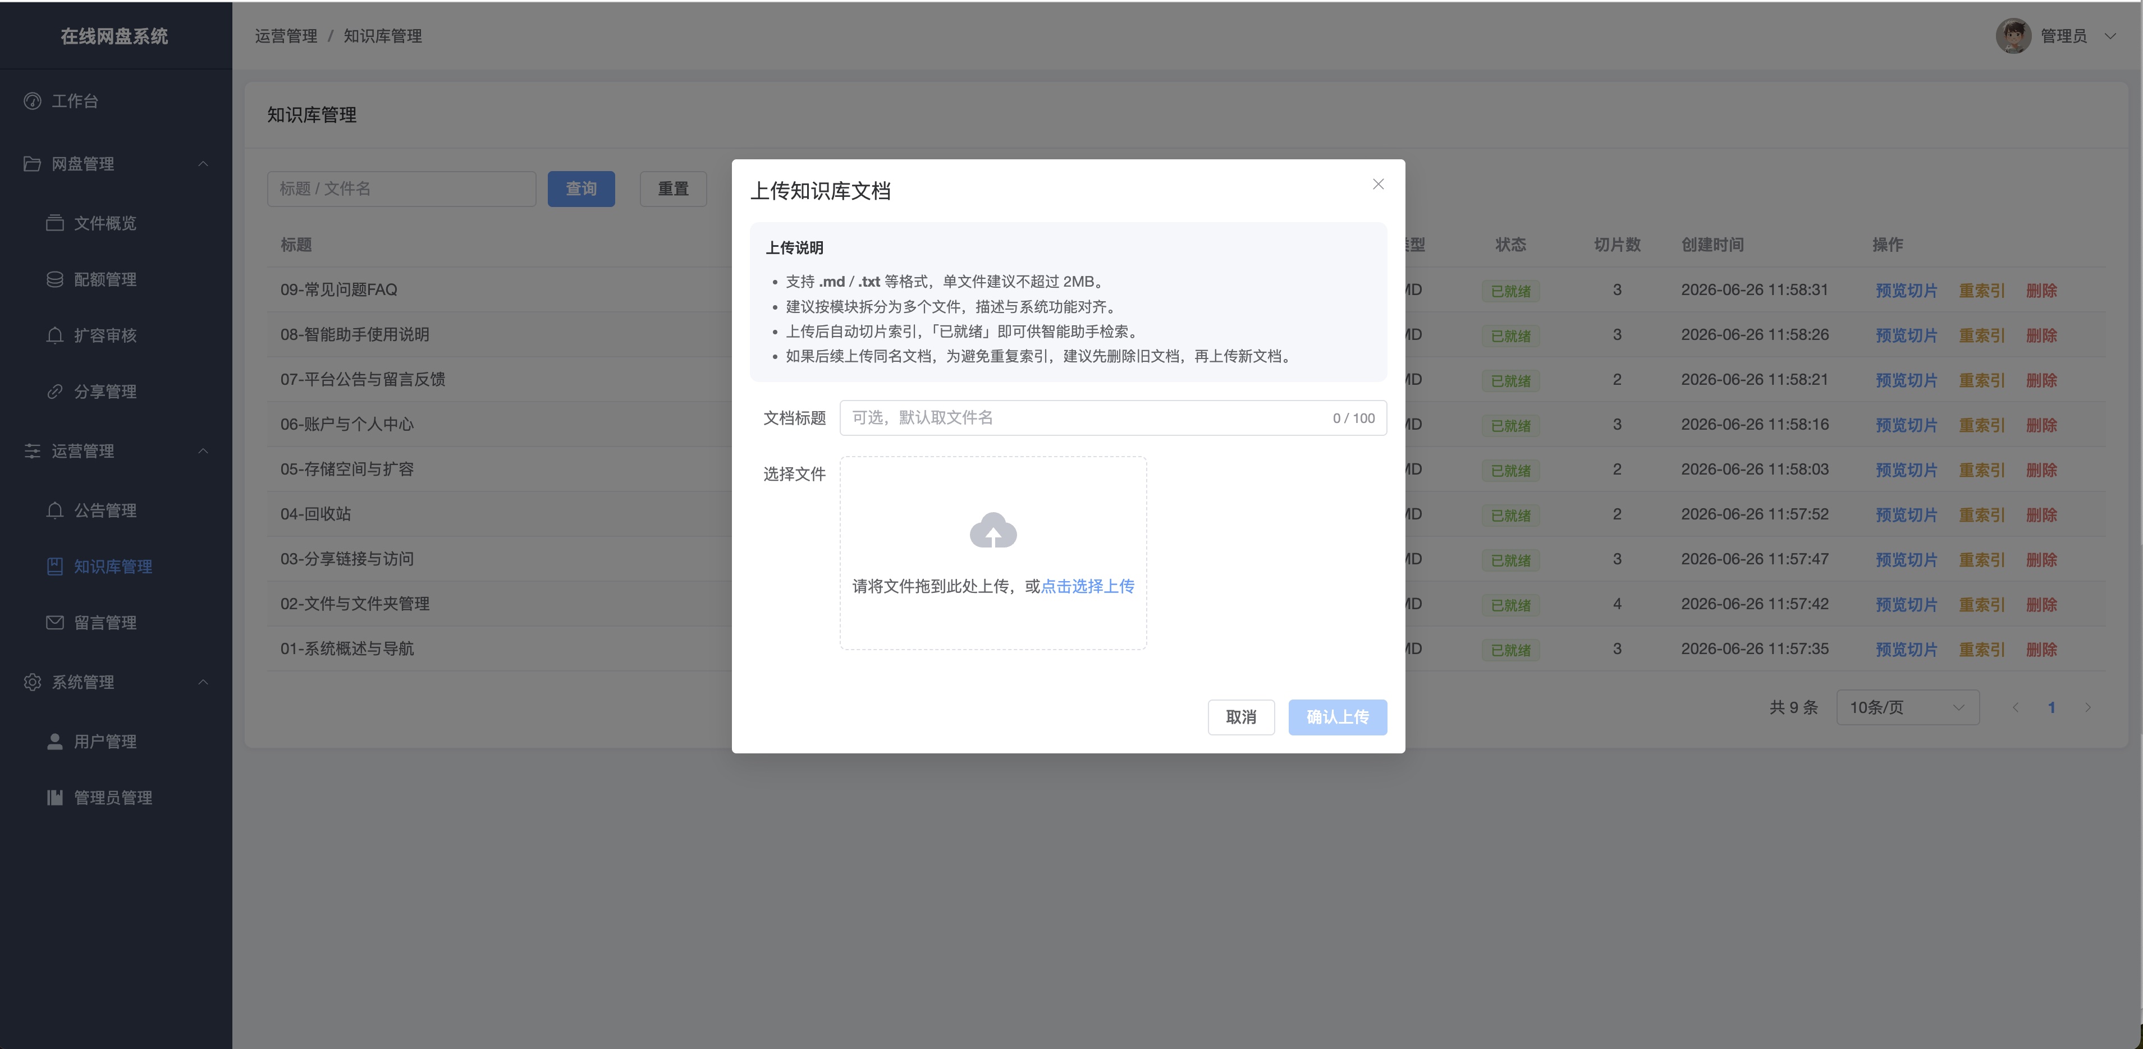Viewport: 2143px width, 1049px height.
Task: Click the 分享管理 link icon
Action: click(x=55, y=392)
